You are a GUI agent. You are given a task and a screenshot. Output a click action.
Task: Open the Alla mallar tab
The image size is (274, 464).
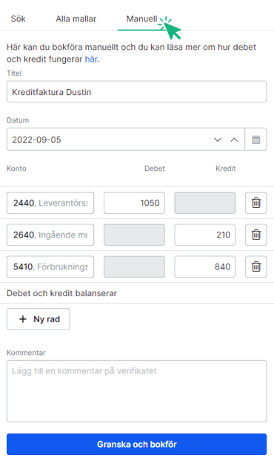point(76,19)
